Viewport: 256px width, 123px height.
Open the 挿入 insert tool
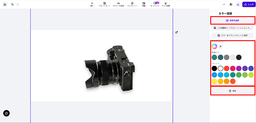pyautogui.click(x=92, y=4)
